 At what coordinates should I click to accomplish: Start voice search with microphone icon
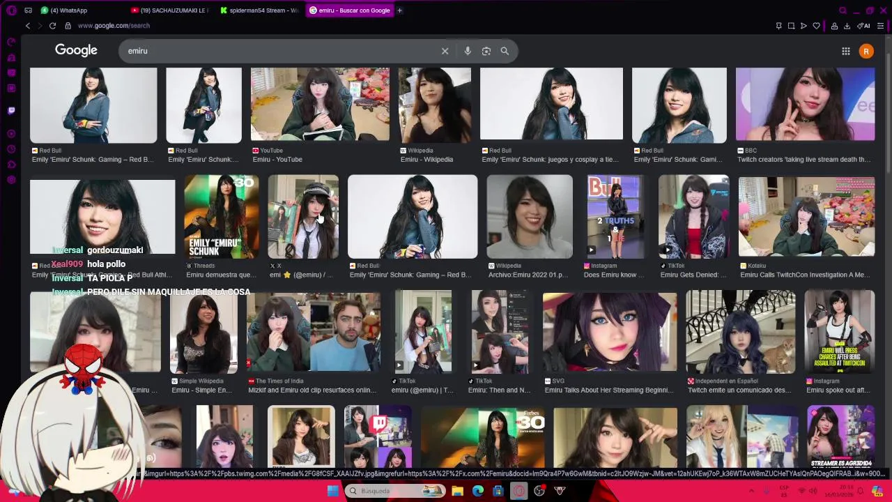(x=468, y=51)
